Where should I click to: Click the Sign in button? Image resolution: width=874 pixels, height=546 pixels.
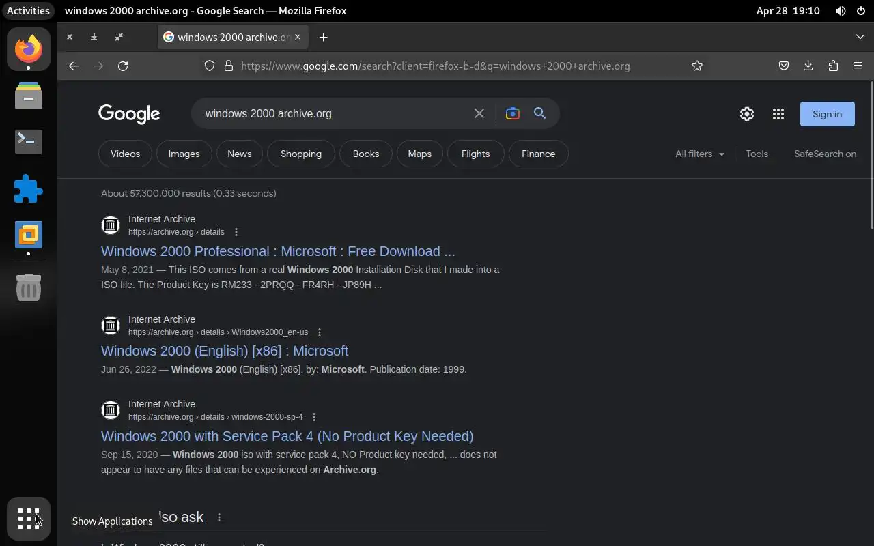pyautogui.click(x=827, y=114)
